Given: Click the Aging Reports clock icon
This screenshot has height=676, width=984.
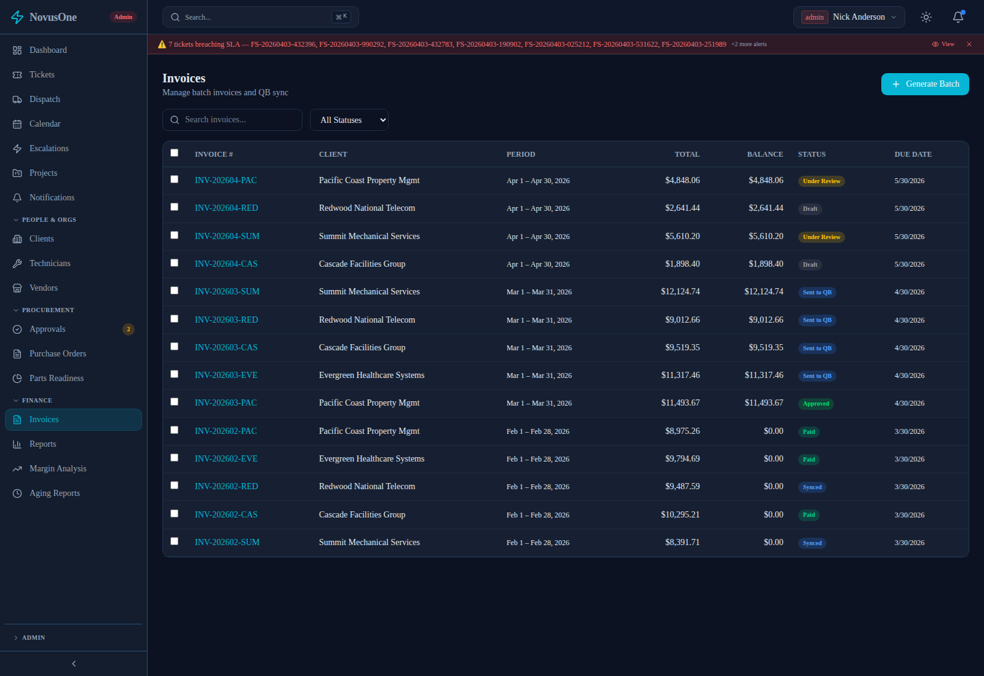Looking at the screenshot, I should [x=17, y=493].
